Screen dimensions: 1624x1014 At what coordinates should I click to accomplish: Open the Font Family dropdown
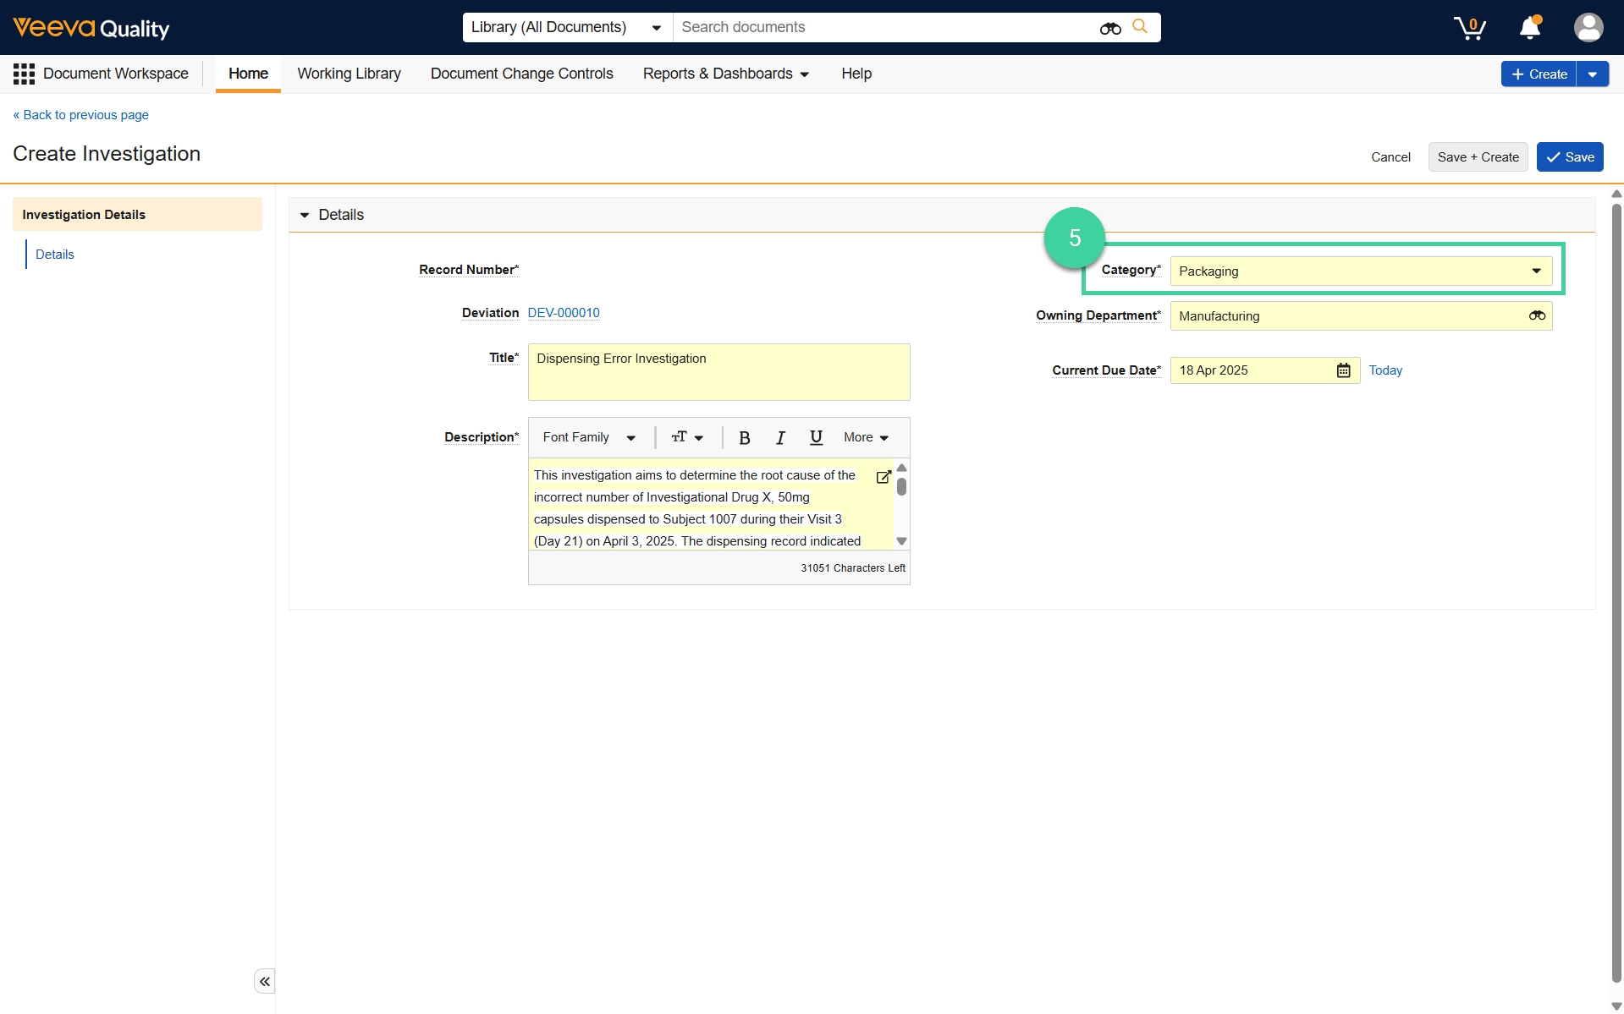click(589, 437)
